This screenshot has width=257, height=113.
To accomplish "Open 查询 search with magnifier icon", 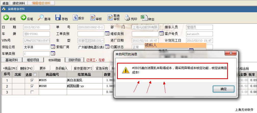I will click(41, 18).
